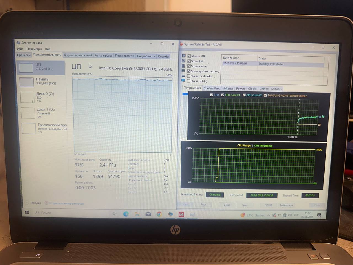Expand the hidden system tray icons chevron
Screen dimensions: 353x265
(x=269, y=215)
